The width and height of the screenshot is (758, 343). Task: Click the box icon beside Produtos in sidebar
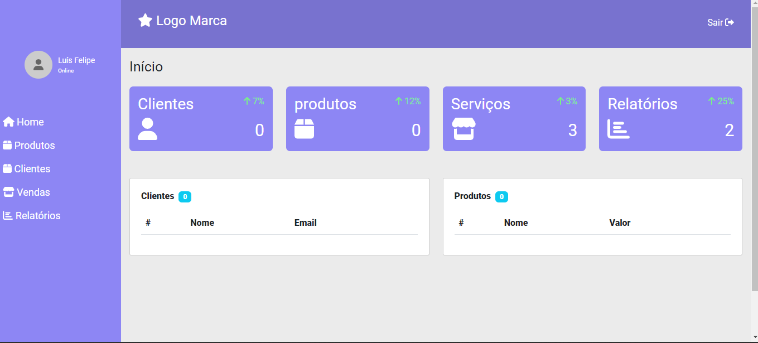(7, 145)
